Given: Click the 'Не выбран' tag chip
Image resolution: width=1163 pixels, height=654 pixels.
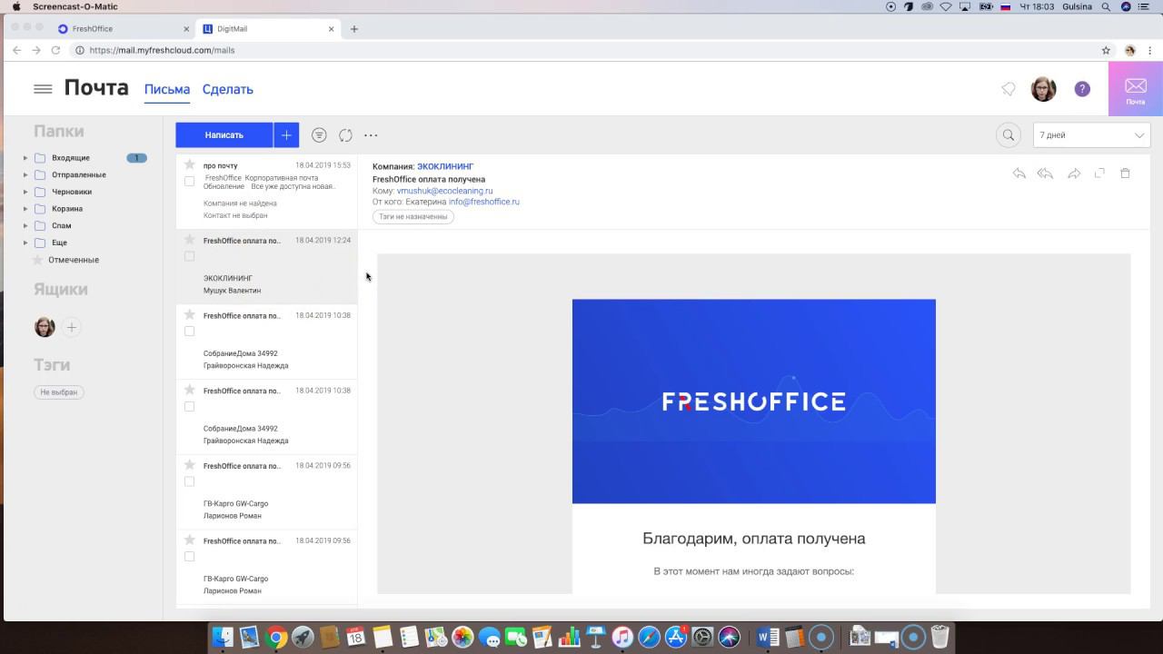Looking at the screenshot, I should [59, 392].
